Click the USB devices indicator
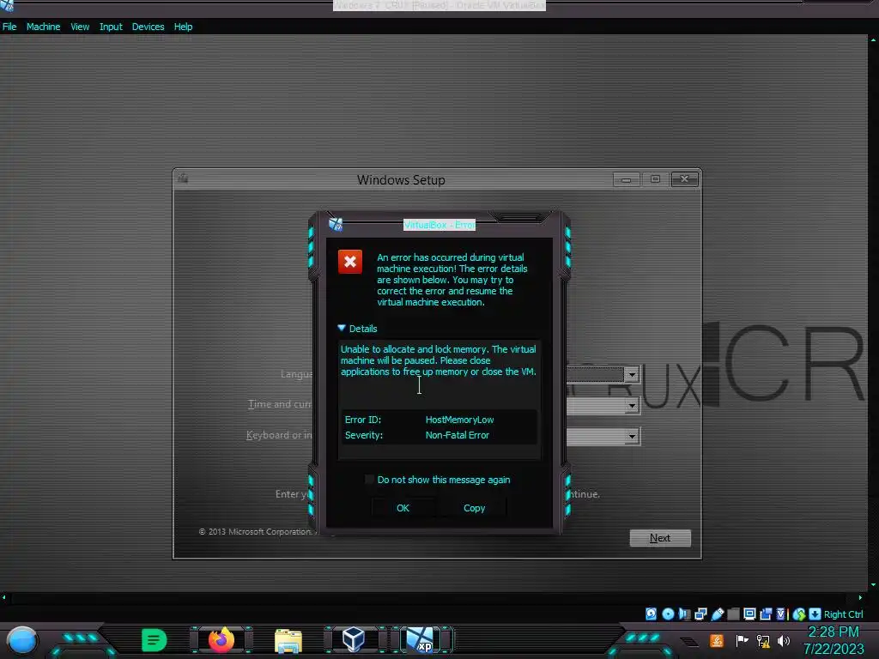The height and width of the screenshot is (659, 879). (x=718, y=614)
